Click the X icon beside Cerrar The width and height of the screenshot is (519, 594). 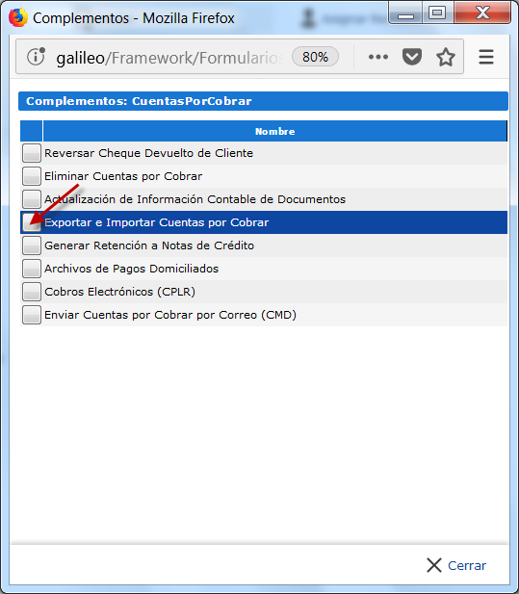click(x=433, y=565)
